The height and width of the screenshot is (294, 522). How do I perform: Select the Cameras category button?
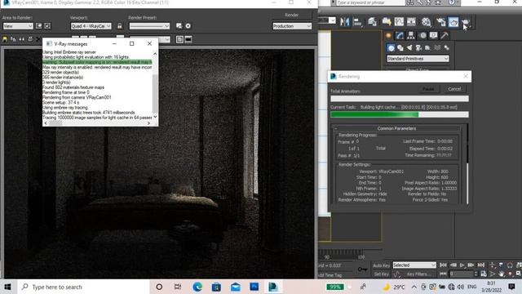click(x=418, y=48)
